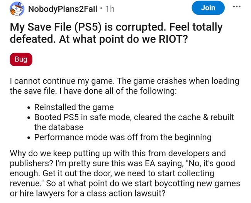Click "the database" bullet continuation line

pos(59,127)
